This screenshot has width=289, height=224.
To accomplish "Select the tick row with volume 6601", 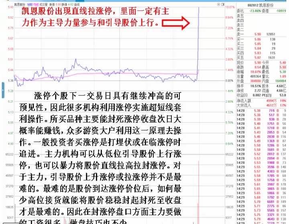I will point(261,202).
